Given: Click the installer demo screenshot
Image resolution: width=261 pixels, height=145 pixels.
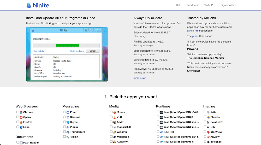Looking at the screenshot, I should tap(67, 54).
